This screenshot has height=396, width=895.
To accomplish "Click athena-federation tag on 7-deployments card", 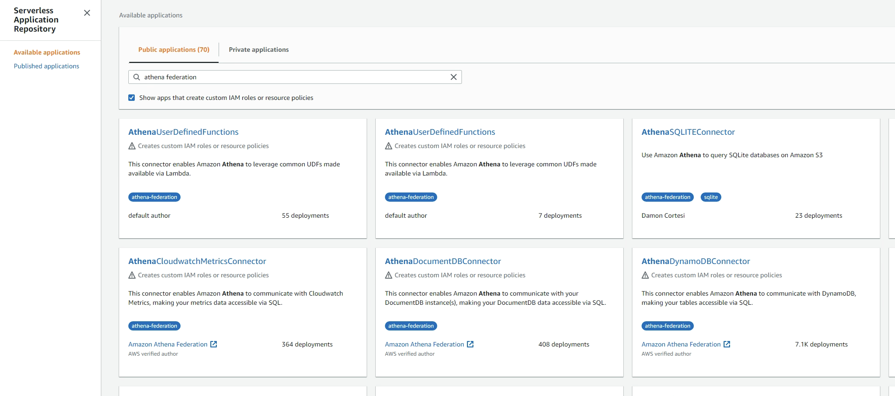I will point(411,197).
